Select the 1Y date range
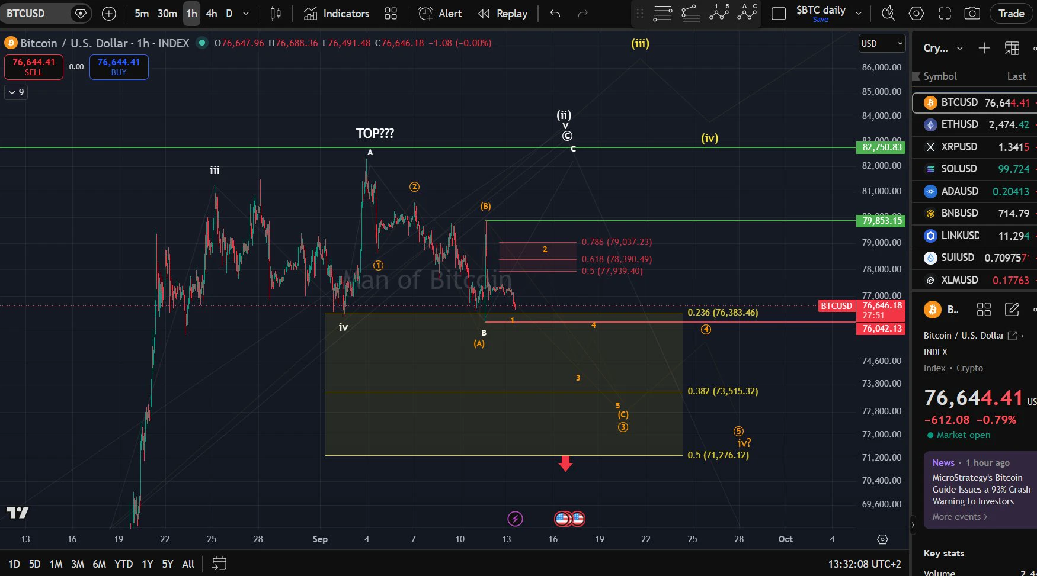 148,564
